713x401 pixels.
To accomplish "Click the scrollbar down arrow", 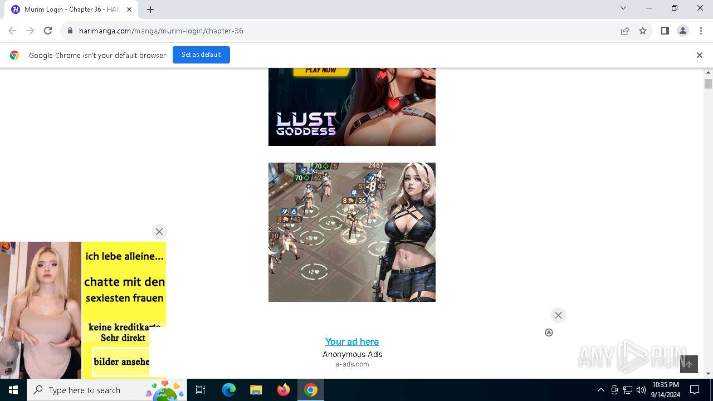I will coord(708,374).
